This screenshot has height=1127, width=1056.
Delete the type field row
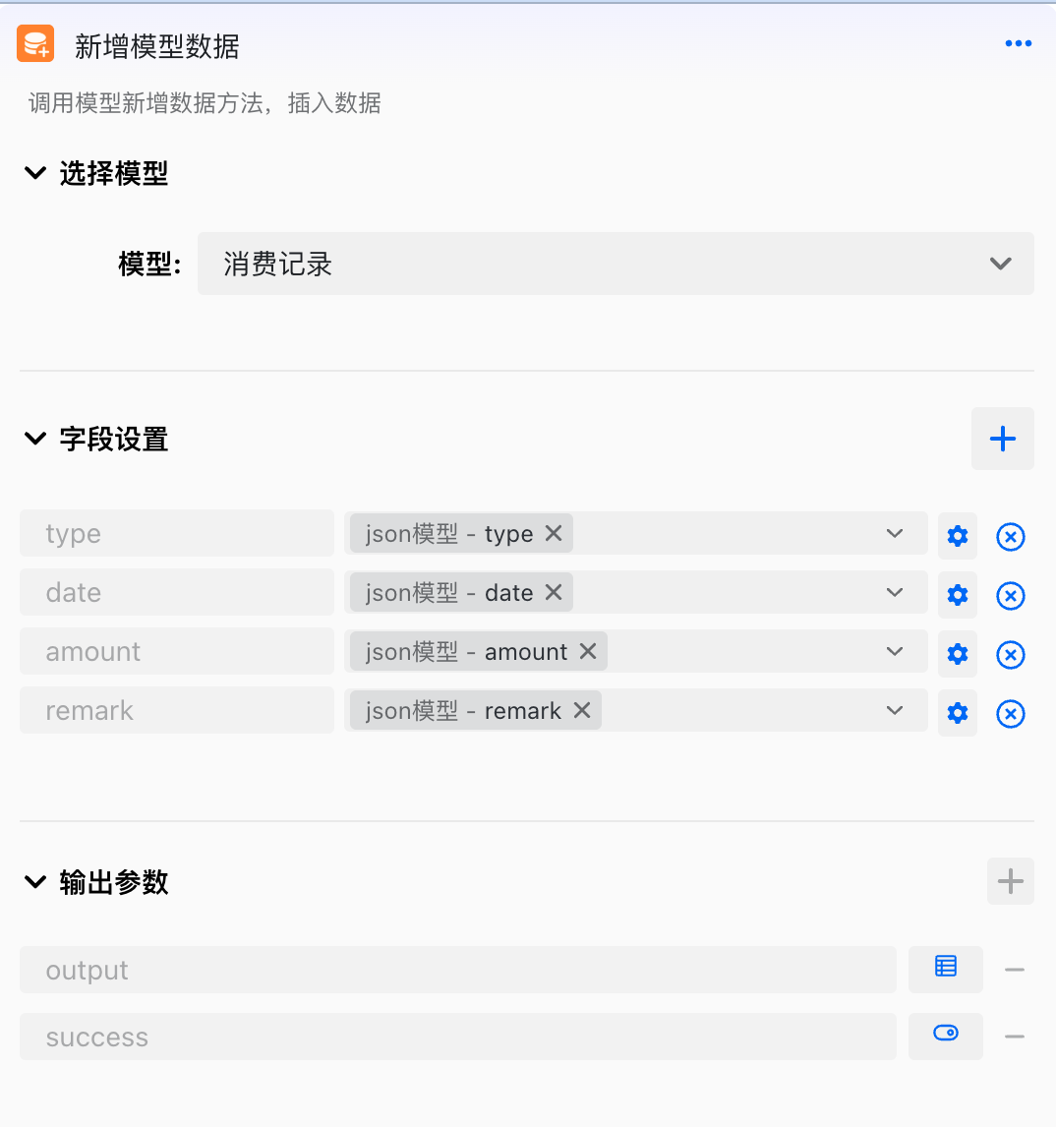tap(1010, 536)
